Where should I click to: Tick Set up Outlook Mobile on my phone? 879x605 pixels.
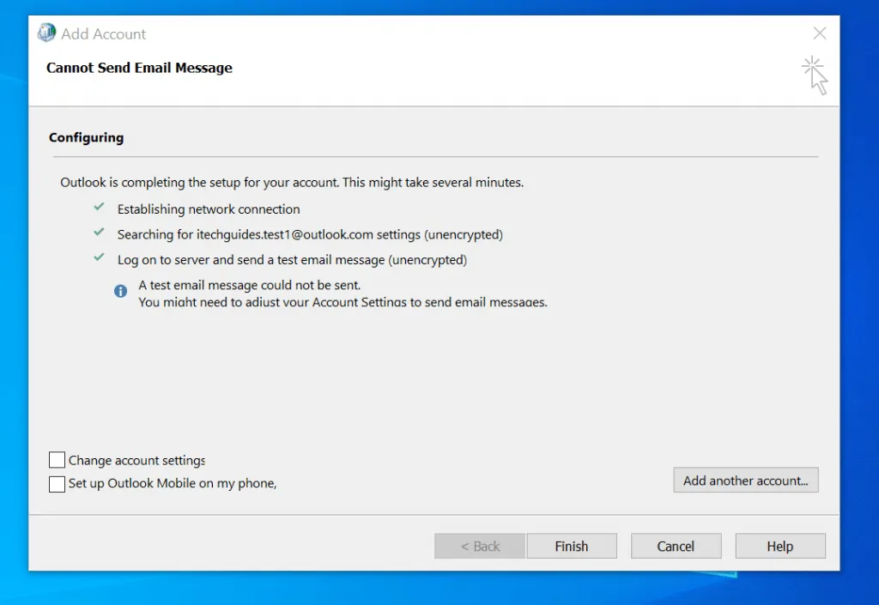pyautogui.click(x=58, y=484)
